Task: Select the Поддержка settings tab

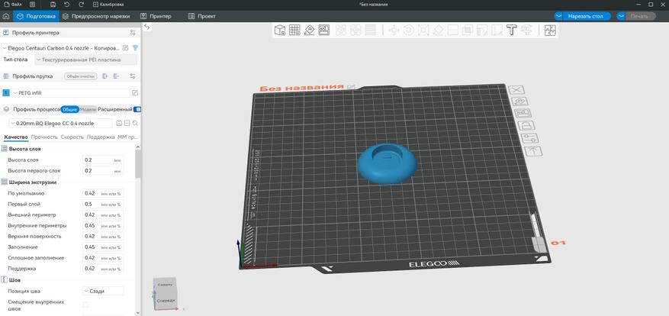Action: coord(101,137)
